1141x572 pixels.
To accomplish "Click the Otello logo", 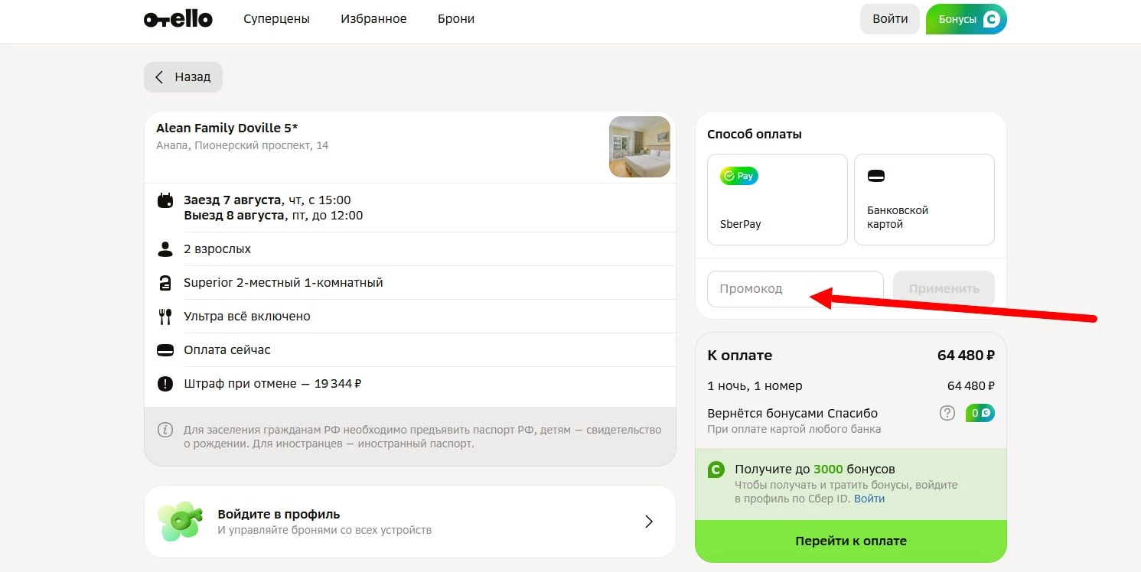I will (x=178, y=19).
